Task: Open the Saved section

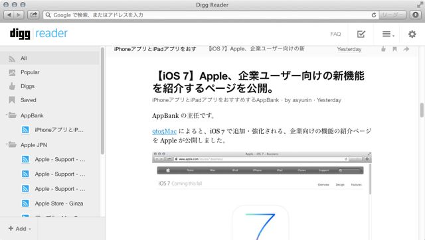Action: pyautogui.click(x=28, y=100)
